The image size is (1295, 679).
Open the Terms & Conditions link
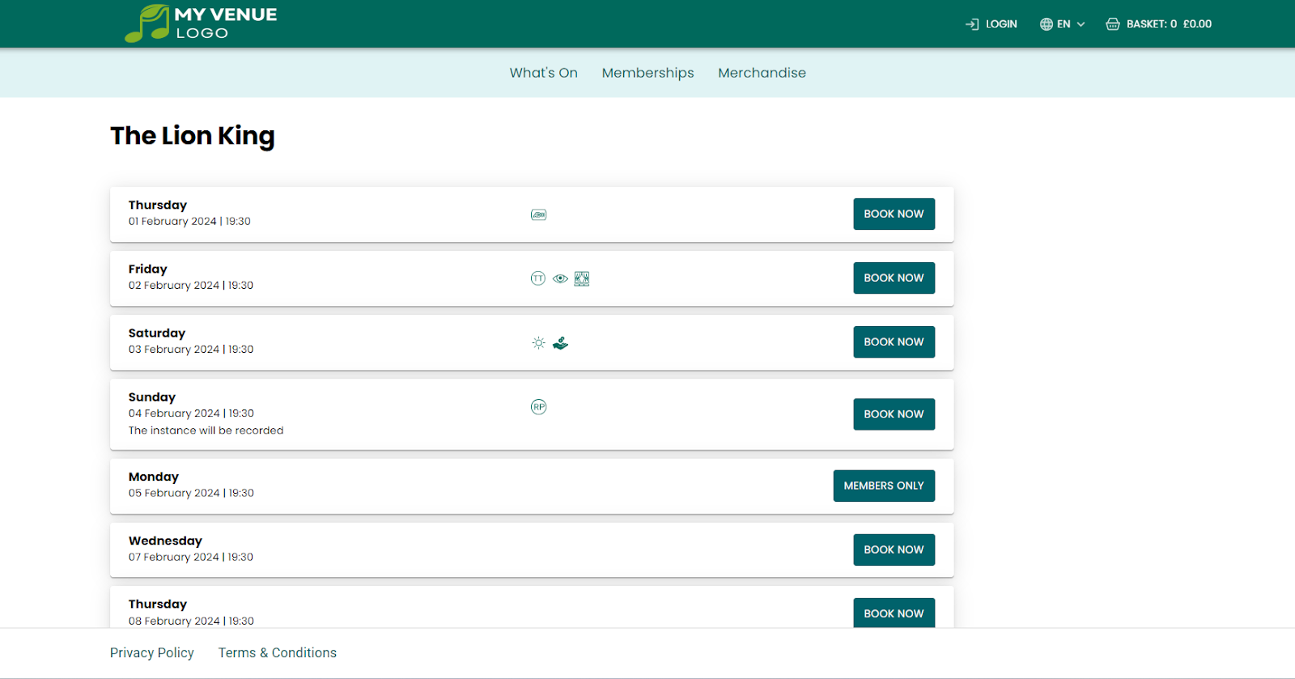(277, 653)
